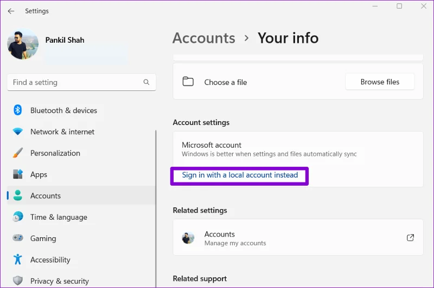Open Manage my accounts card
This screenshot has height=288, width=434.
298,238
